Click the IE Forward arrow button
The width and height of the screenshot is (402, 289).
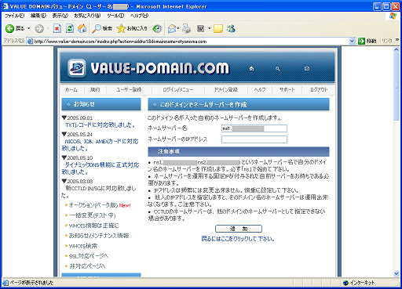(39, 28)
